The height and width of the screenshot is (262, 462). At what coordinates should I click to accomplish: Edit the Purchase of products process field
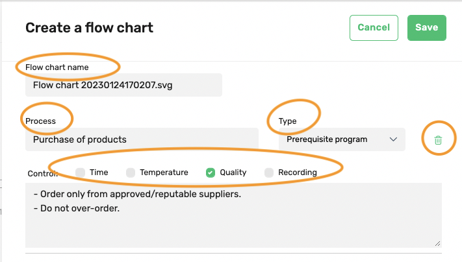click(142, 139)
